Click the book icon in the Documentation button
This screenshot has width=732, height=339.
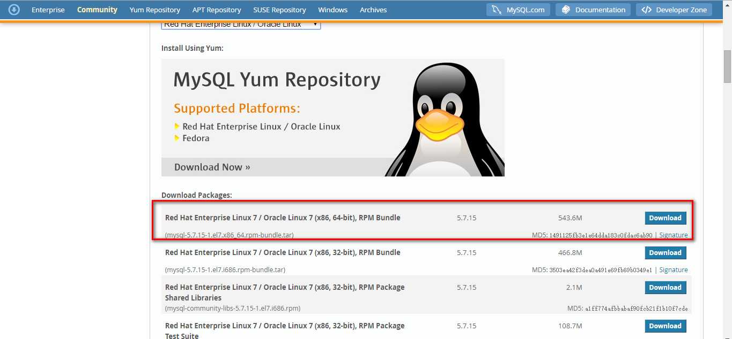tap(566, 10)
